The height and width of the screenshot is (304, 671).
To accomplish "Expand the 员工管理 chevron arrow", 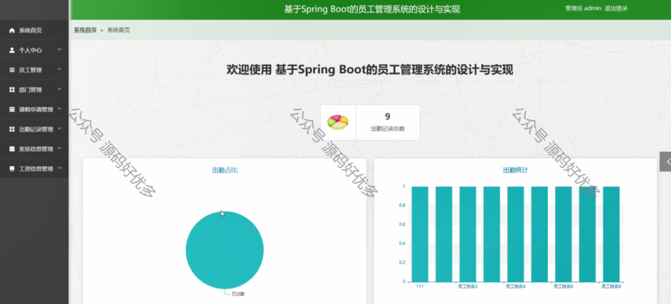I will click(x=60, y=69).
